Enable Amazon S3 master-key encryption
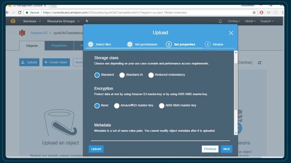The height and width of the screenshot is (163, 291). click(116, 105)
